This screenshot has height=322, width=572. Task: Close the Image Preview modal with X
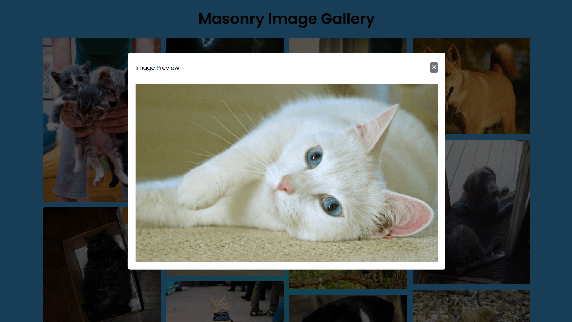(x=434, y=67)
